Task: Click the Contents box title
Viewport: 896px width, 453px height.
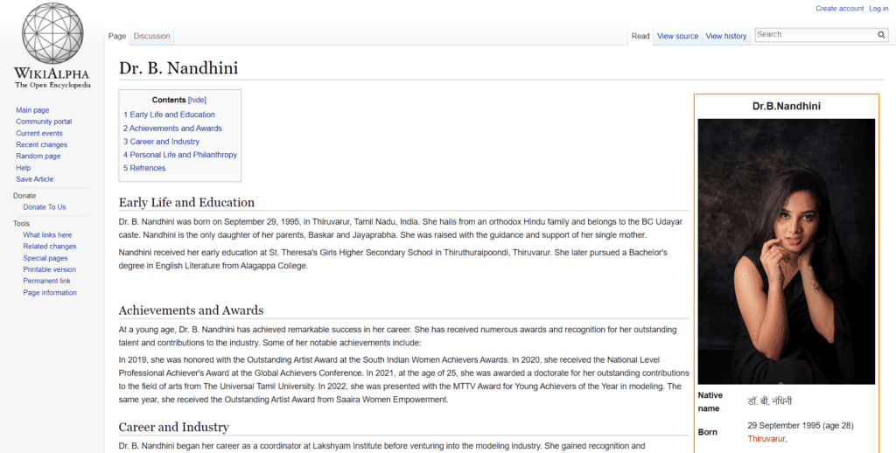Action: coord(169,100)
